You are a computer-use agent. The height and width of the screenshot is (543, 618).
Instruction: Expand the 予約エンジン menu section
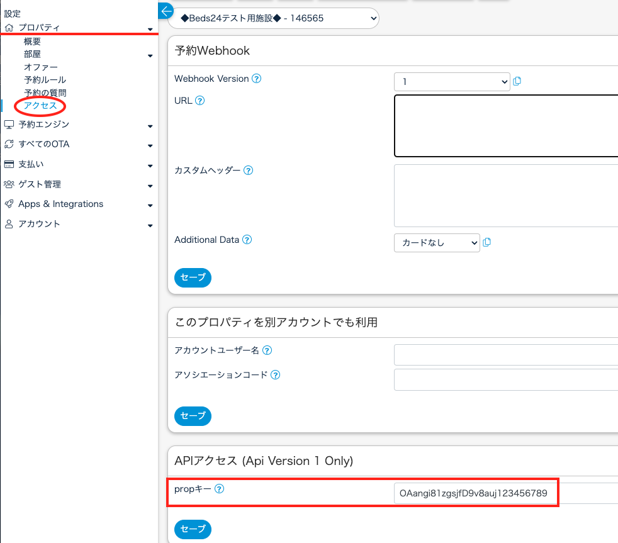[x=78, y=125]
